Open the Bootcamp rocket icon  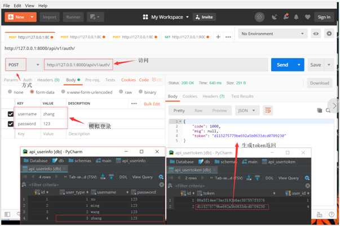pyautogui.click(x=286, y=16)
